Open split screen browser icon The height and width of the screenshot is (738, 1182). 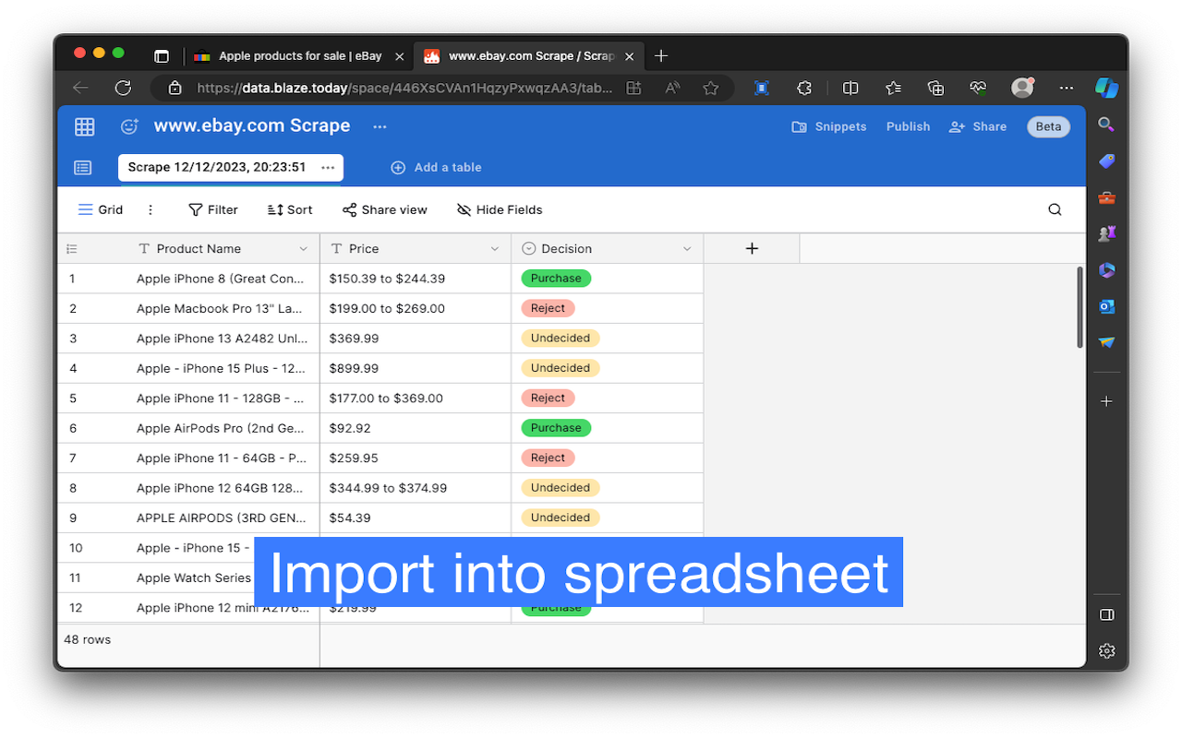click(x=850, y=88)
